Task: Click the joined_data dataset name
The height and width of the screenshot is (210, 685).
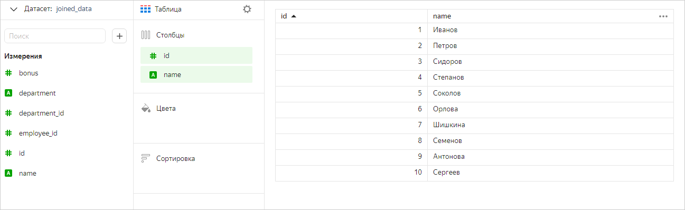Action: pos(74,9)
